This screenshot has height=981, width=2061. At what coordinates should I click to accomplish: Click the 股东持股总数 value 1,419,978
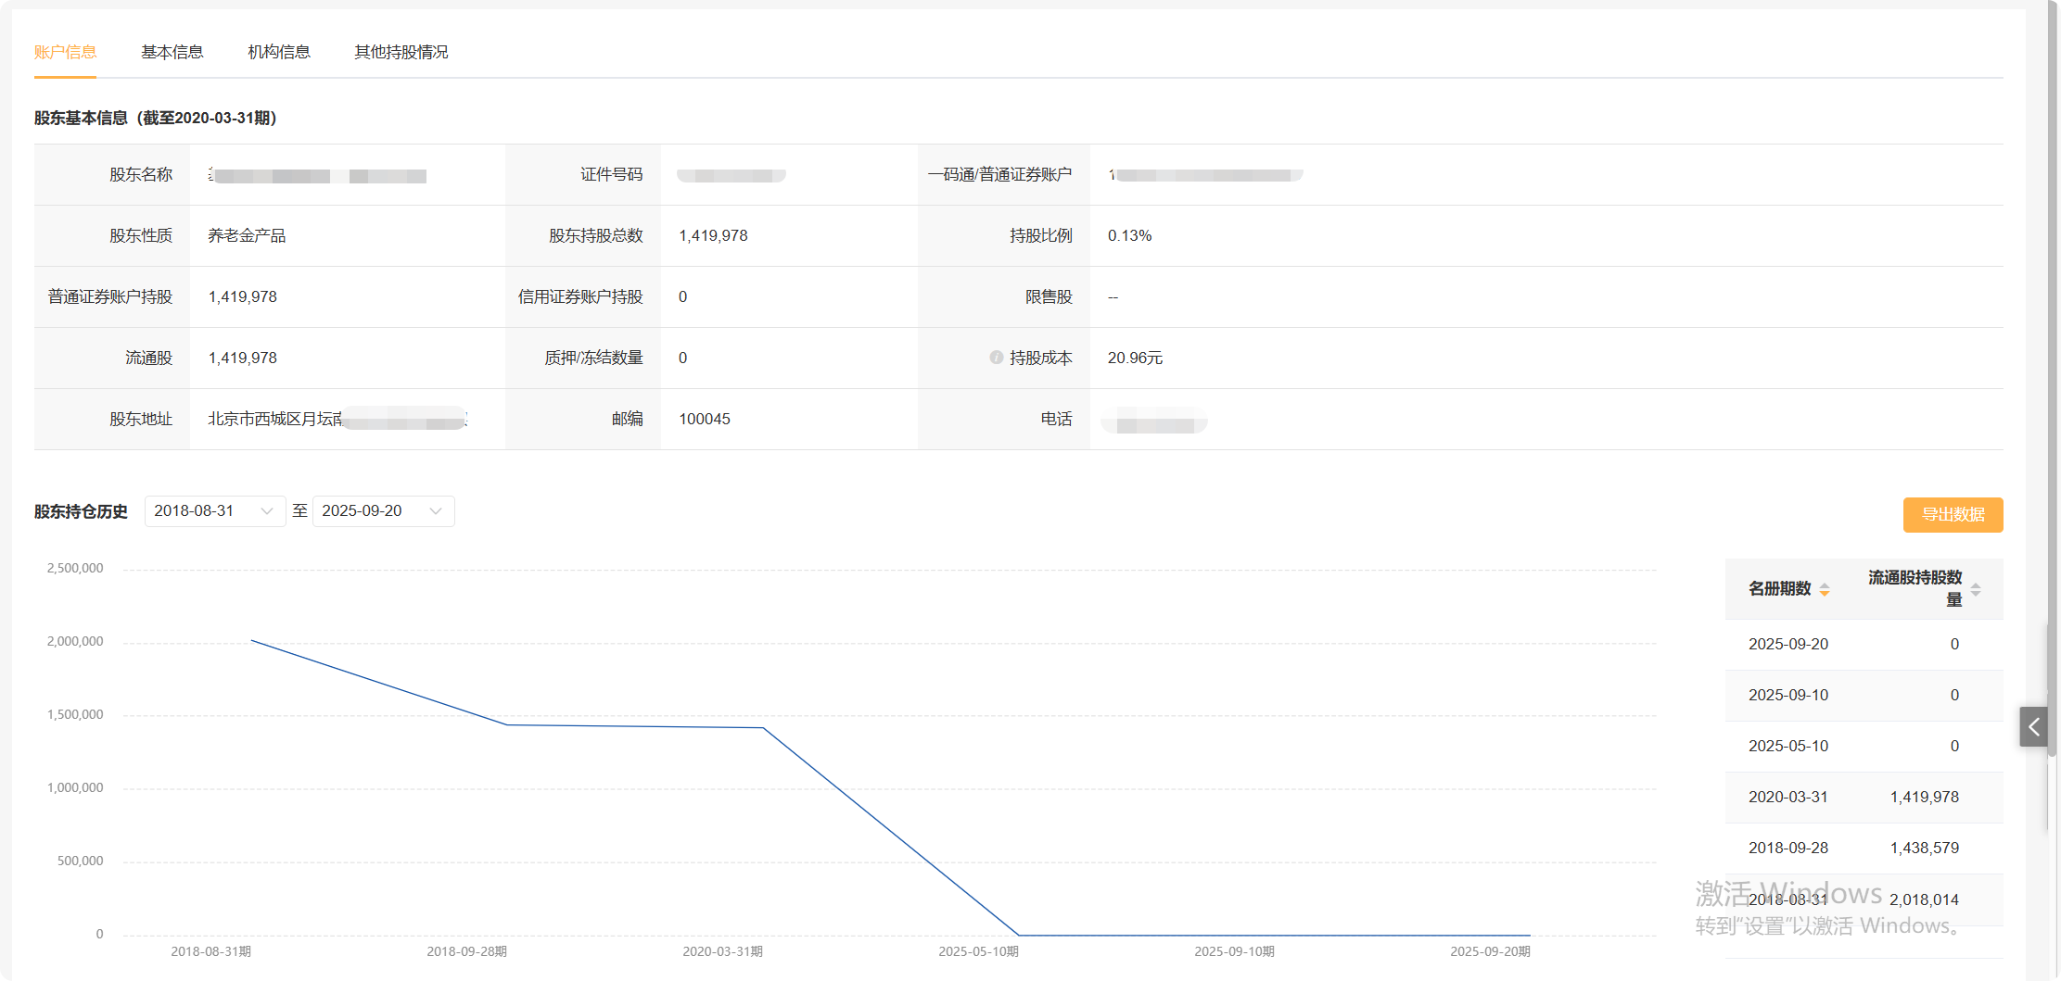coord(713,236)
